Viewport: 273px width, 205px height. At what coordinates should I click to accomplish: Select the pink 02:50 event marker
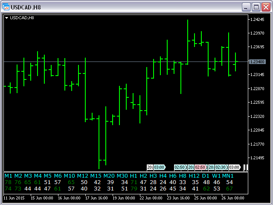click(201, 167)
